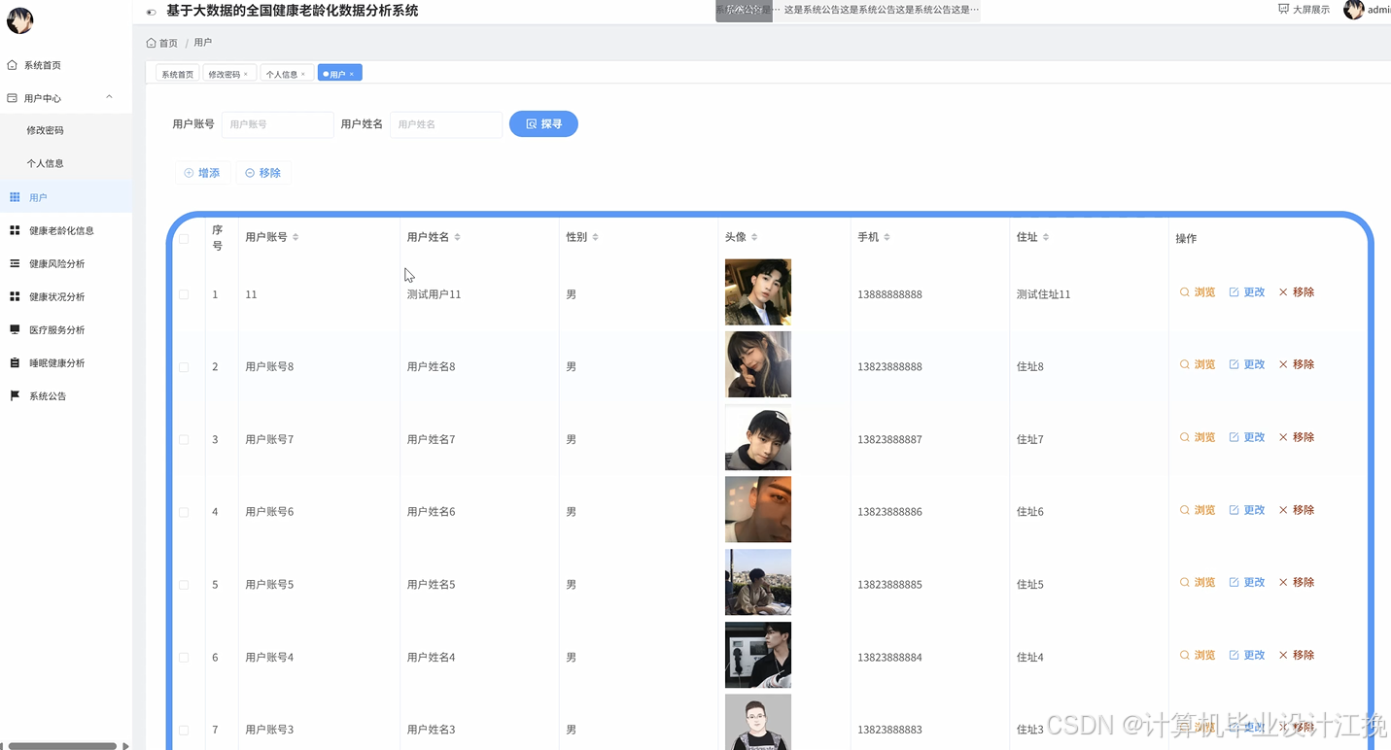The image size is (1391, 750).
Task: Click the system announcement ticker text
Action: (881, 10)
